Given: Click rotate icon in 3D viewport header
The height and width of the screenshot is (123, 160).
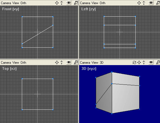Looking at the screenshot, I should coord(135,62).
